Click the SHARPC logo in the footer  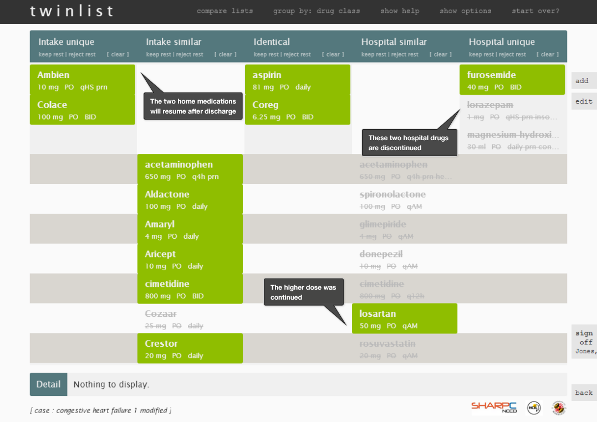coord(491,408)
